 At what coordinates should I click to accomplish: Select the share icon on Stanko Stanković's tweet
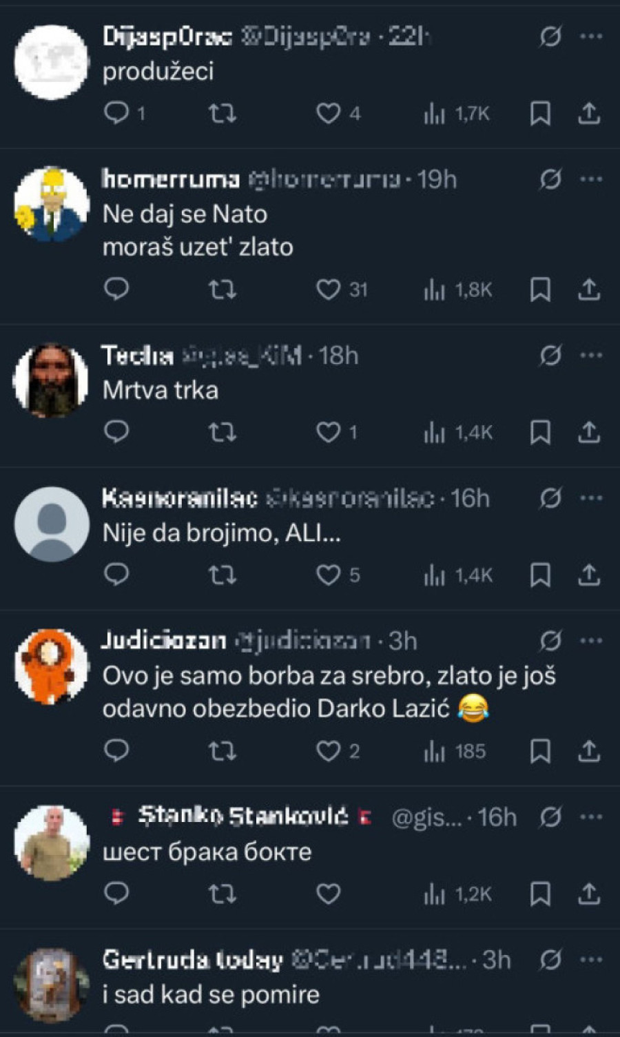(590, 894)
